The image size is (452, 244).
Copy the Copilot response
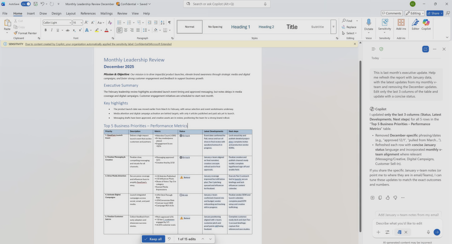tap(380, 198)
